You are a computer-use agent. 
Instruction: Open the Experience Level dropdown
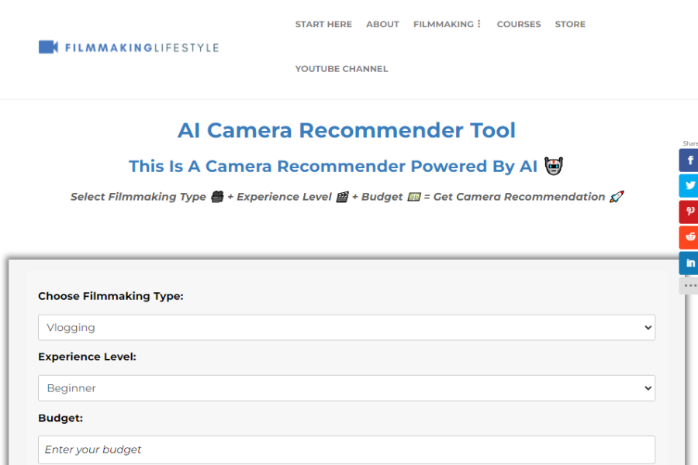coord(346,387)
